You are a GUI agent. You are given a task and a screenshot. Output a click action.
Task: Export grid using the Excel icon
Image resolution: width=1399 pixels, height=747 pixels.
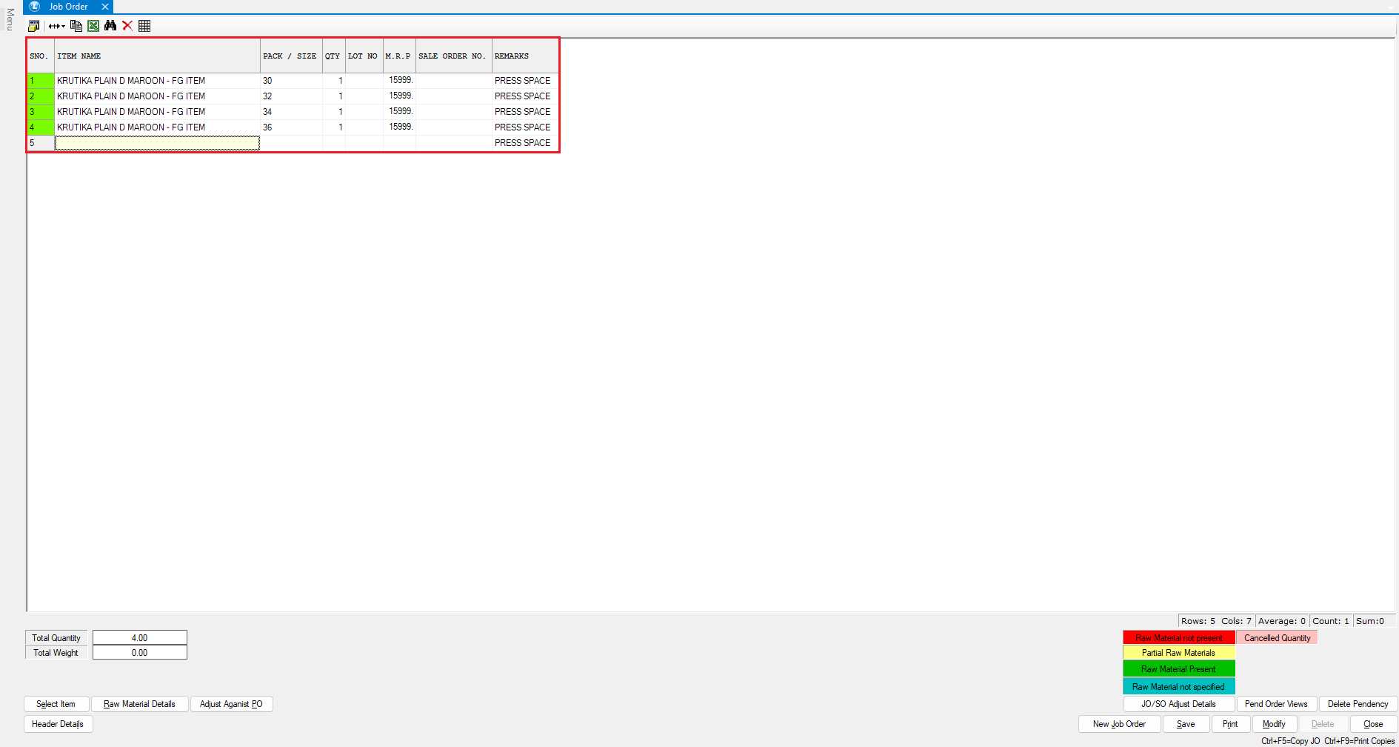(93, 26)
